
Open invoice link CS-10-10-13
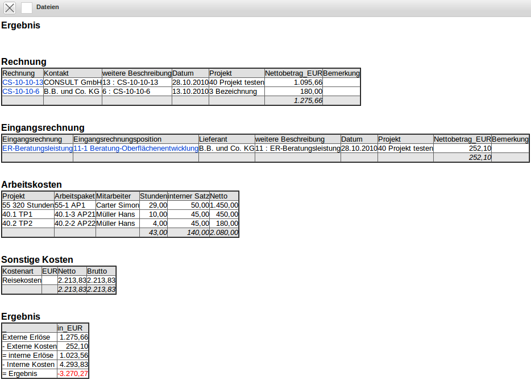23,82
